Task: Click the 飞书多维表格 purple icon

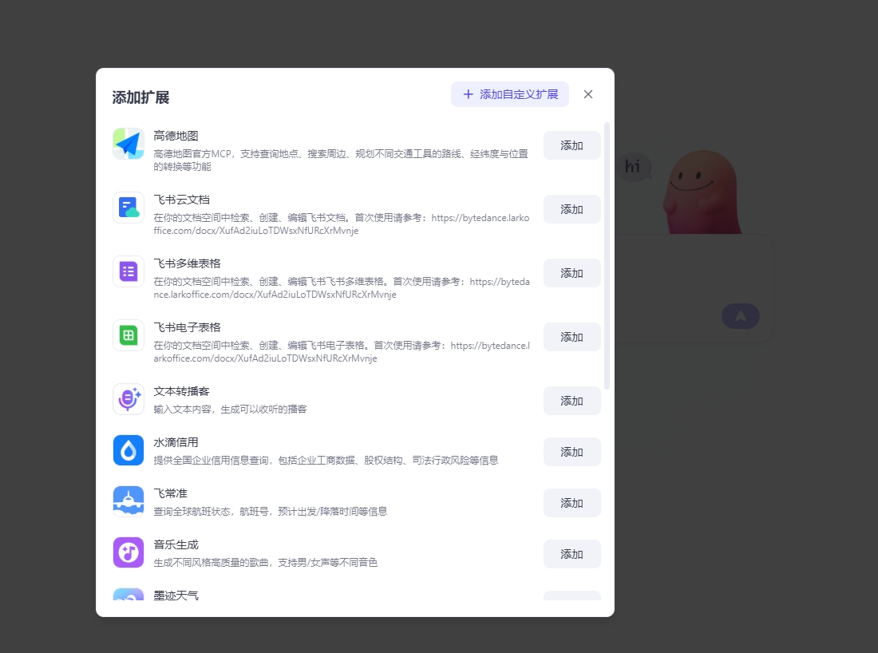Action: [x=129, y=271]
